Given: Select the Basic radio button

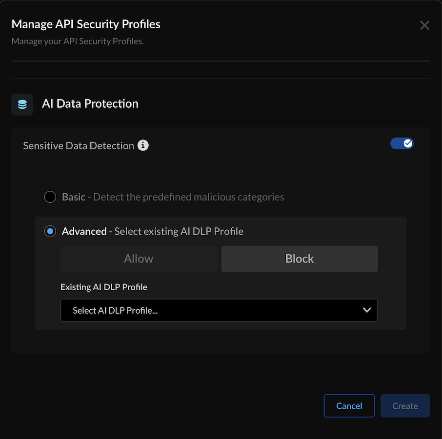Looking at the screenshot, I should 50,197.
